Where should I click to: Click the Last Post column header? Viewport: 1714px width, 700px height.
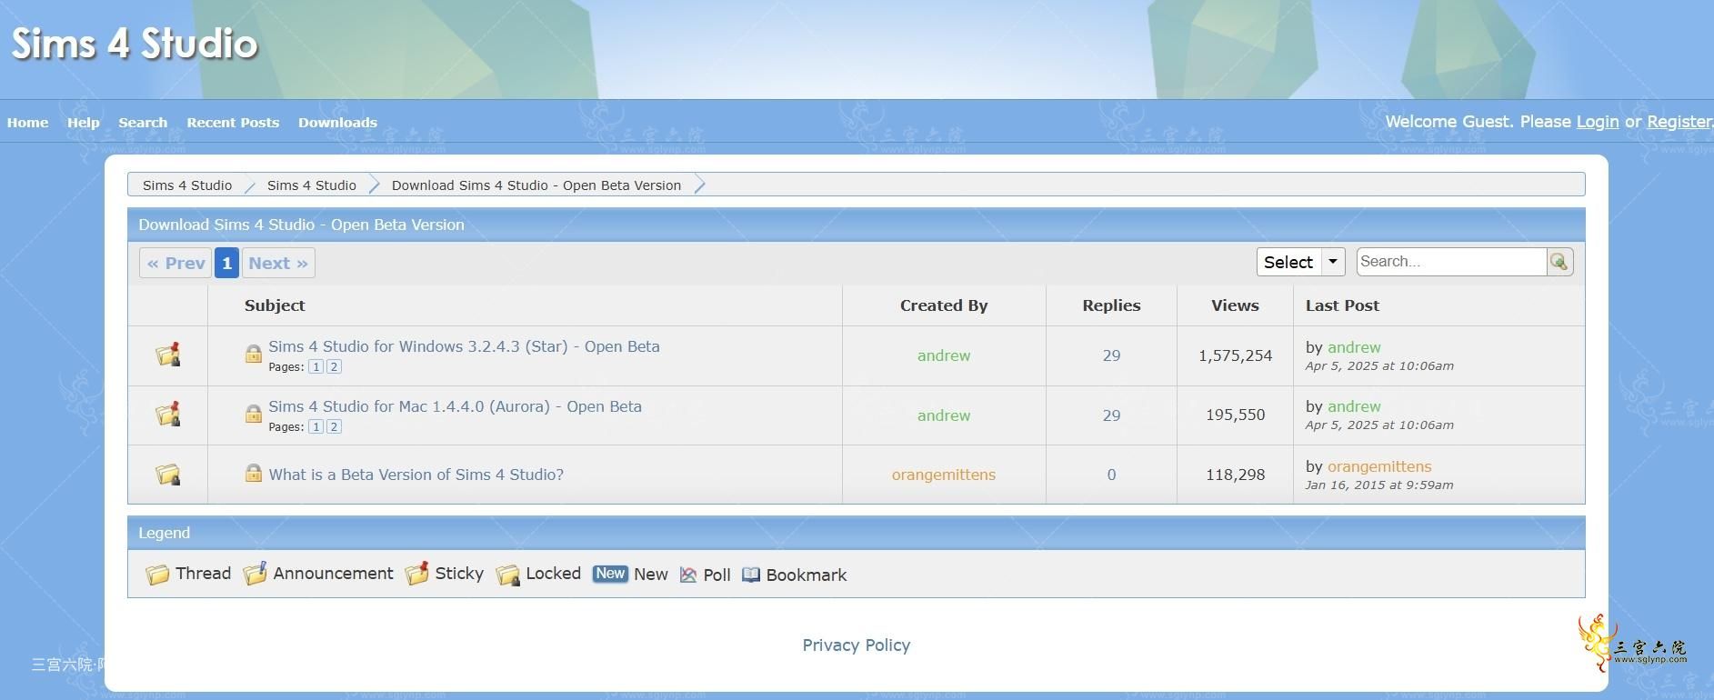point(1342,305)
